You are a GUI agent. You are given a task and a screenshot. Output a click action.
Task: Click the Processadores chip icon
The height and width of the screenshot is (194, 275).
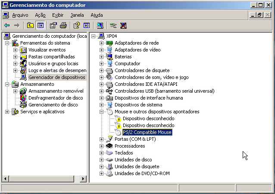coord(109,146)
